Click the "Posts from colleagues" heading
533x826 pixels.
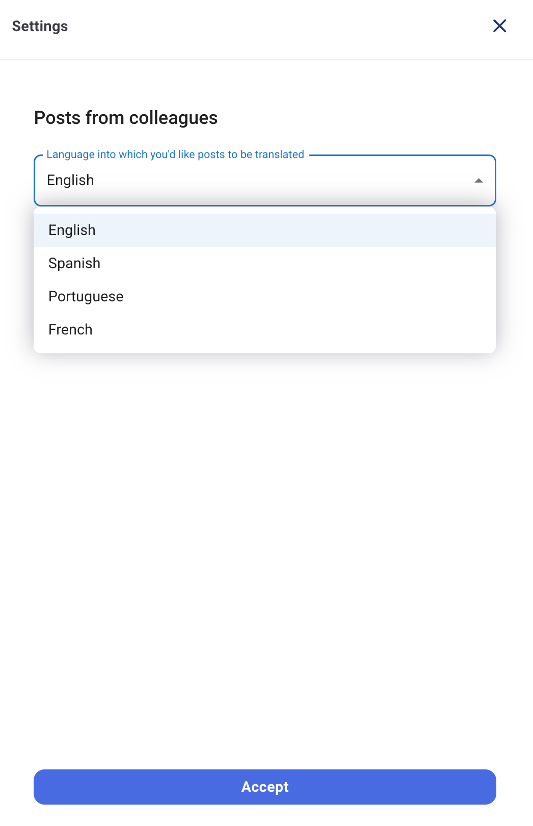pyautogui.click(x=126, y=118)
